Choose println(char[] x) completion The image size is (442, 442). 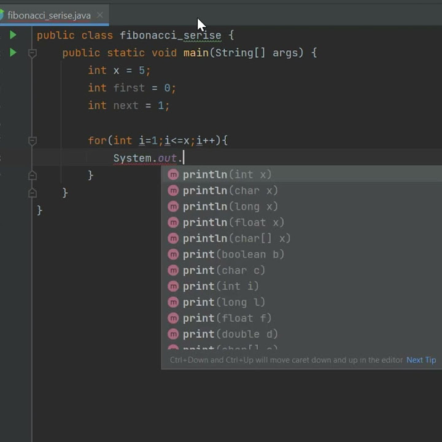pos(301,238)
